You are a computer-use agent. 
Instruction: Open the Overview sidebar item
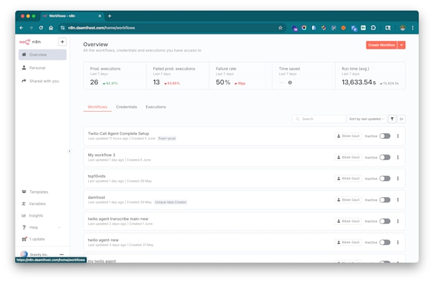tap(42, 54)
